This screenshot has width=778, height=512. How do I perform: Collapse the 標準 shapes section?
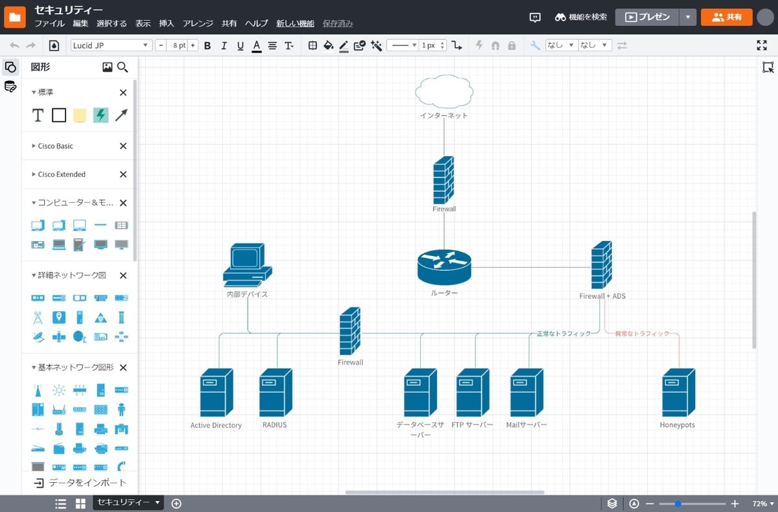(x=34, y=93)
